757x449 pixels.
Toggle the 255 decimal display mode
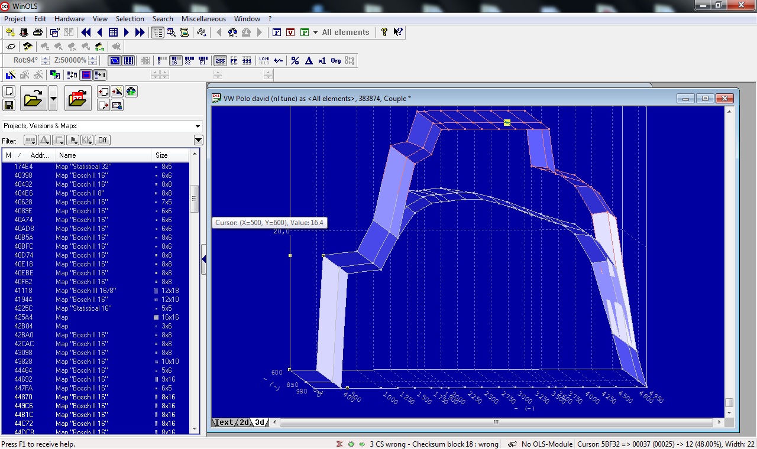click(220, 60)
